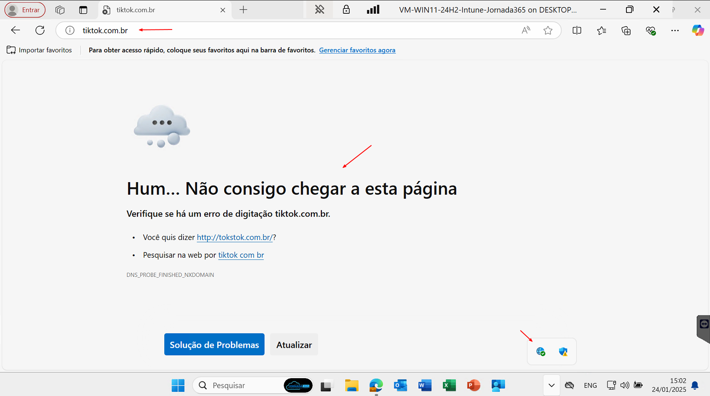This screenshot has width=710, height=396.
Task: Launch Word from the taskbar
Action: point(425,385)
